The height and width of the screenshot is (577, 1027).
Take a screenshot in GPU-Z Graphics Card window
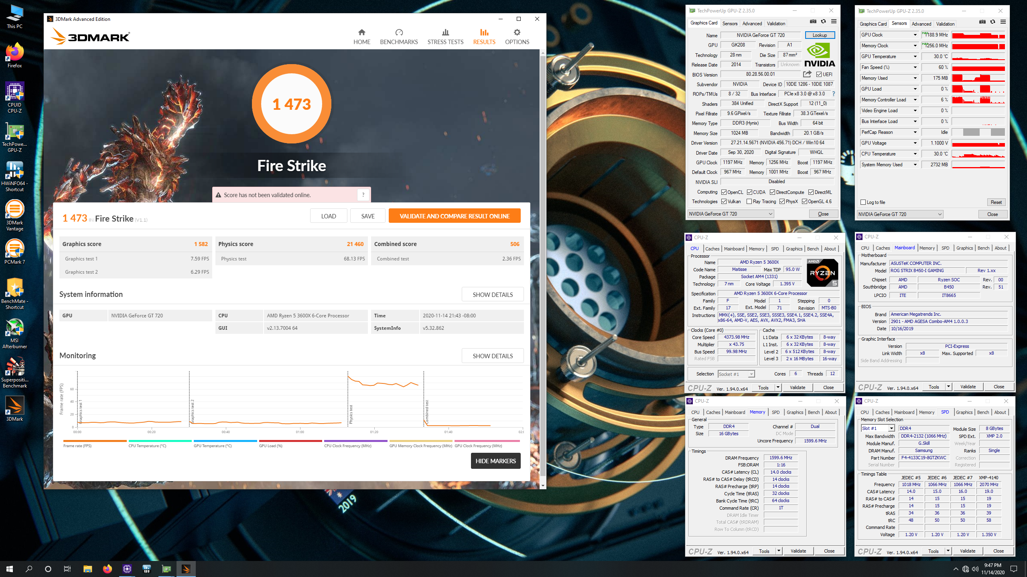813,22
